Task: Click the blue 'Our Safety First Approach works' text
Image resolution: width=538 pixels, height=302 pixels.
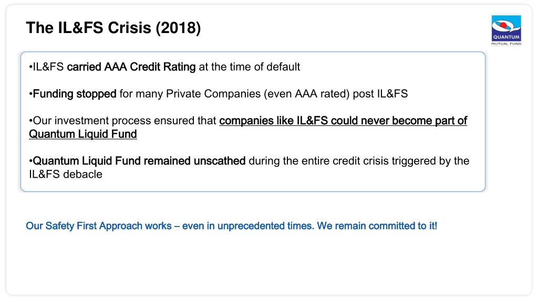Action: coord(99,226)
